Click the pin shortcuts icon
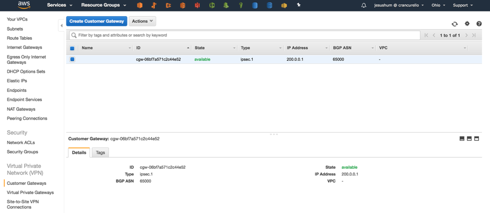 pos(299,5)
